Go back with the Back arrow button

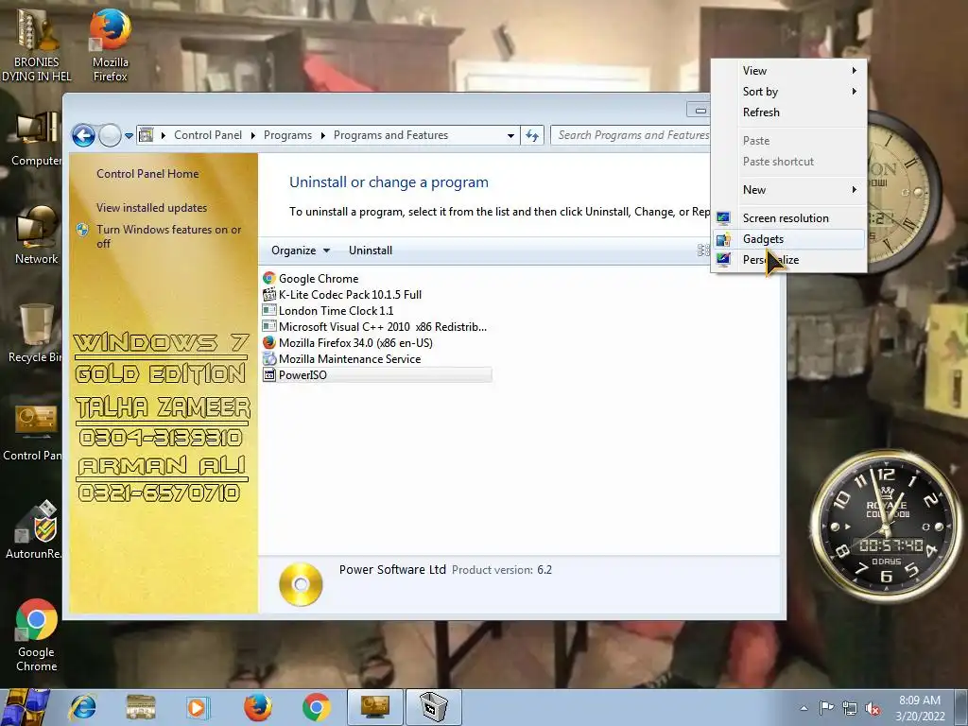(x=83, y=135)
